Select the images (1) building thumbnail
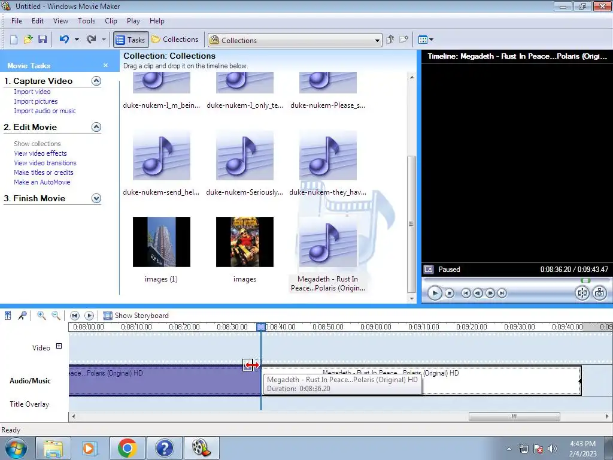The image size is (613, 460). click(162, 242)
